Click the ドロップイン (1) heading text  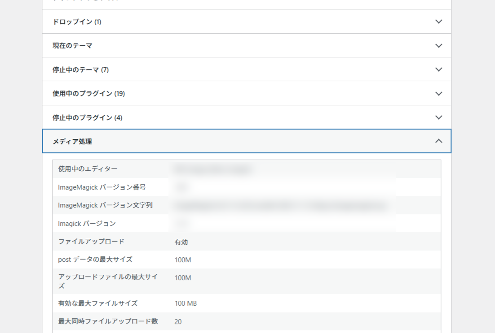tap(77, 22)
